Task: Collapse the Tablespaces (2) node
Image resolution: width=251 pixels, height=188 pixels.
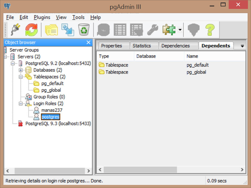Action: 21,77
